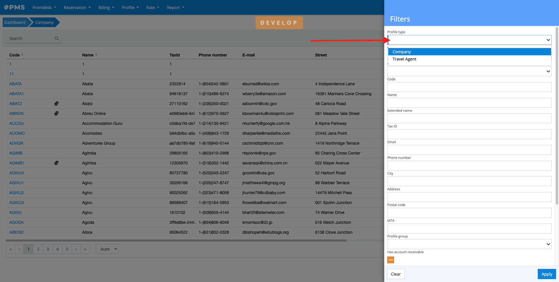Sort table by Code column arrows
This screenshot has height=282, width=559.
[22, 55]
